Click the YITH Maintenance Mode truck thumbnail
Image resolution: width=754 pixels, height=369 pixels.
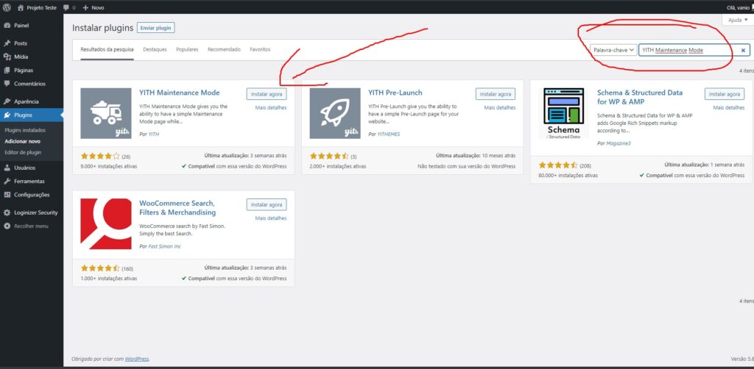[106, 113]
